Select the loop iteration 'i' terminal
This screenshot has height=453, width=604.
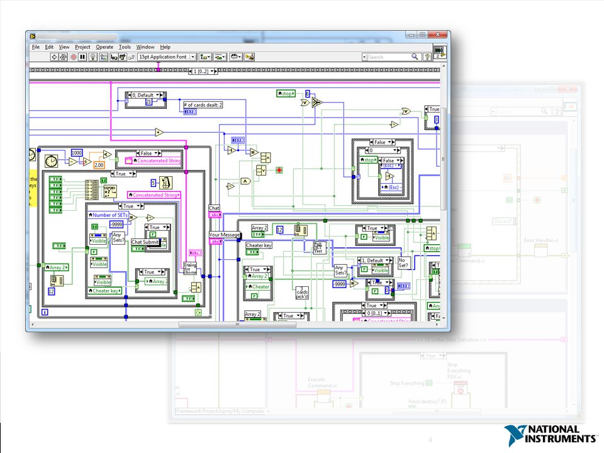click(45, 312)
